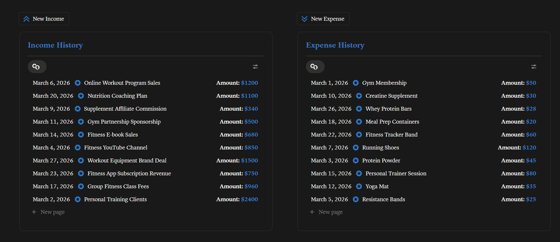
Task: Click star icon for Protein Powder
Action: (356, 160)
